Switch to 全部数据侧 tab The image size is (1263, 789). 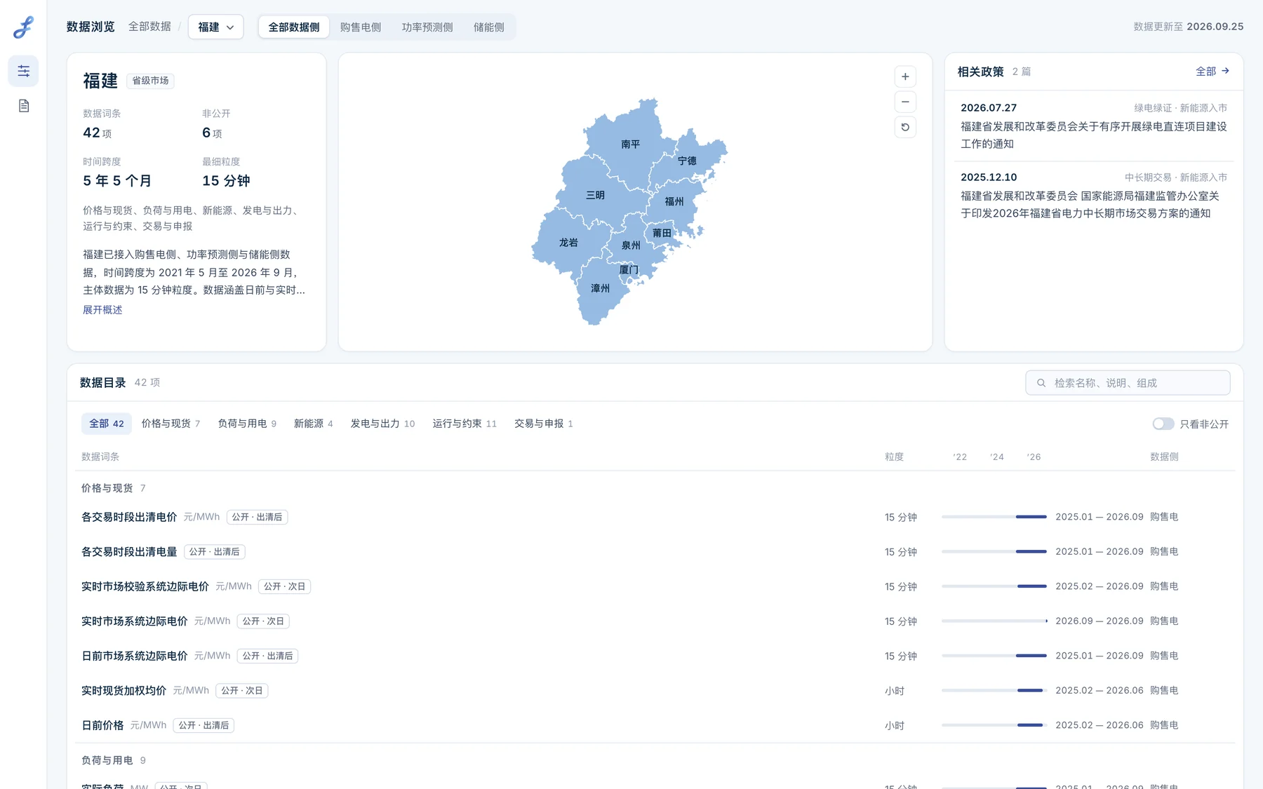294,27
